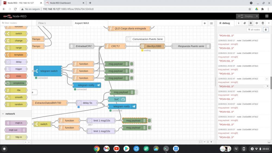Open the configuration nodes gear icon
Image resolution: width=272 pixels, height=153 pixels.
coord(257,23)
